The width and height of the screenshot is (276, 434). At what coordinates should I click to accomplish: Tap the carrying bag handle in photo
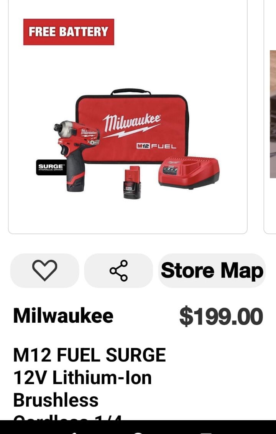[x=131, y=92]
